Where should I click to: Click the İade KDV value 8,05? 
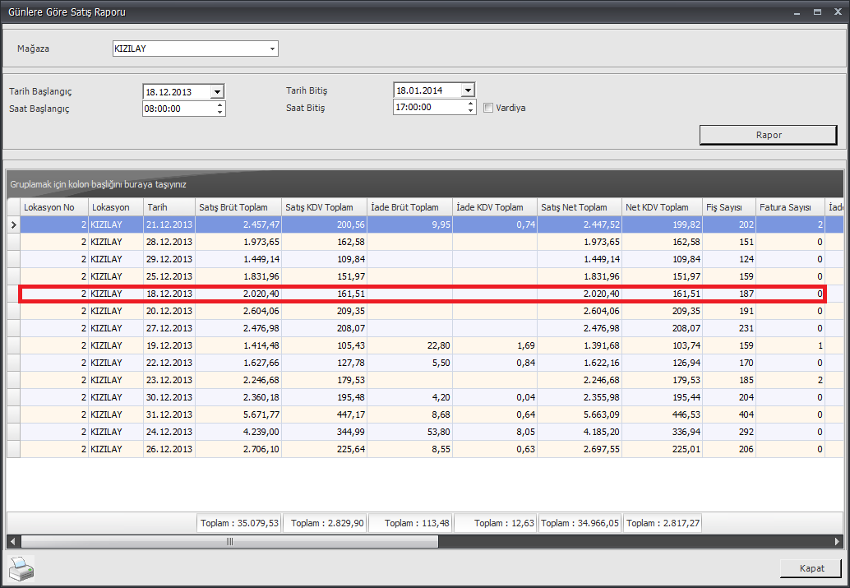[495, 432]
